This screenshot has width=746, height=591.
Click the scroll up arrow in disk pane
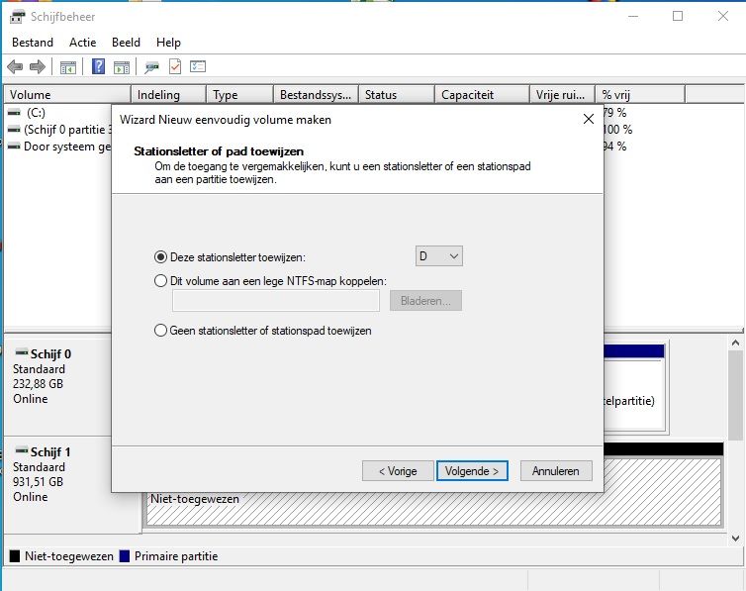tap(735, 343)
